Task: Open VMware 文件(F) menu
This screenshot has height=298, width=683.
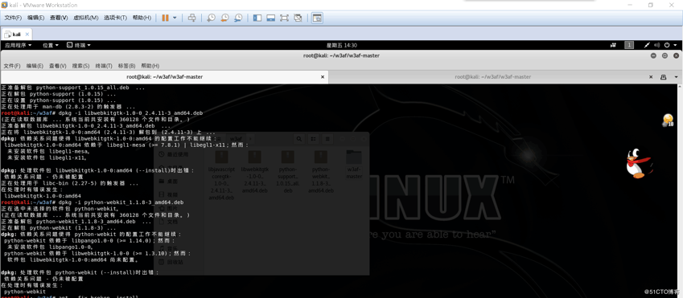Action: 13,18
